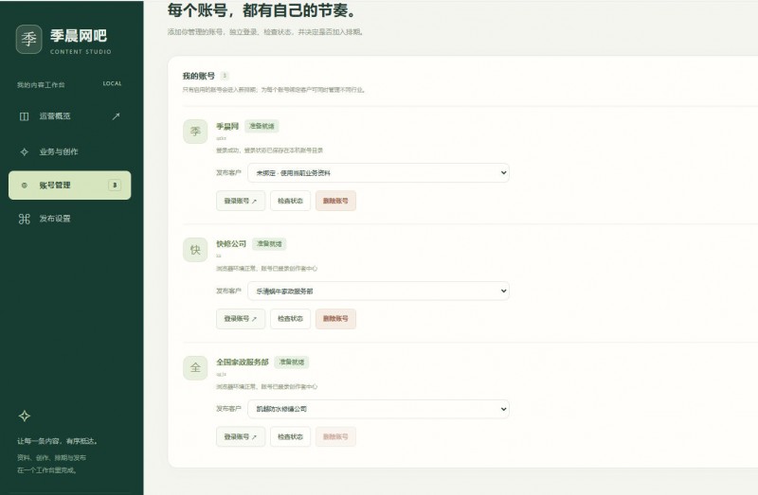Click 登录账号 for the 季晨网 account
This screenshot has height=495, width=758.
(x=241, y=201)
